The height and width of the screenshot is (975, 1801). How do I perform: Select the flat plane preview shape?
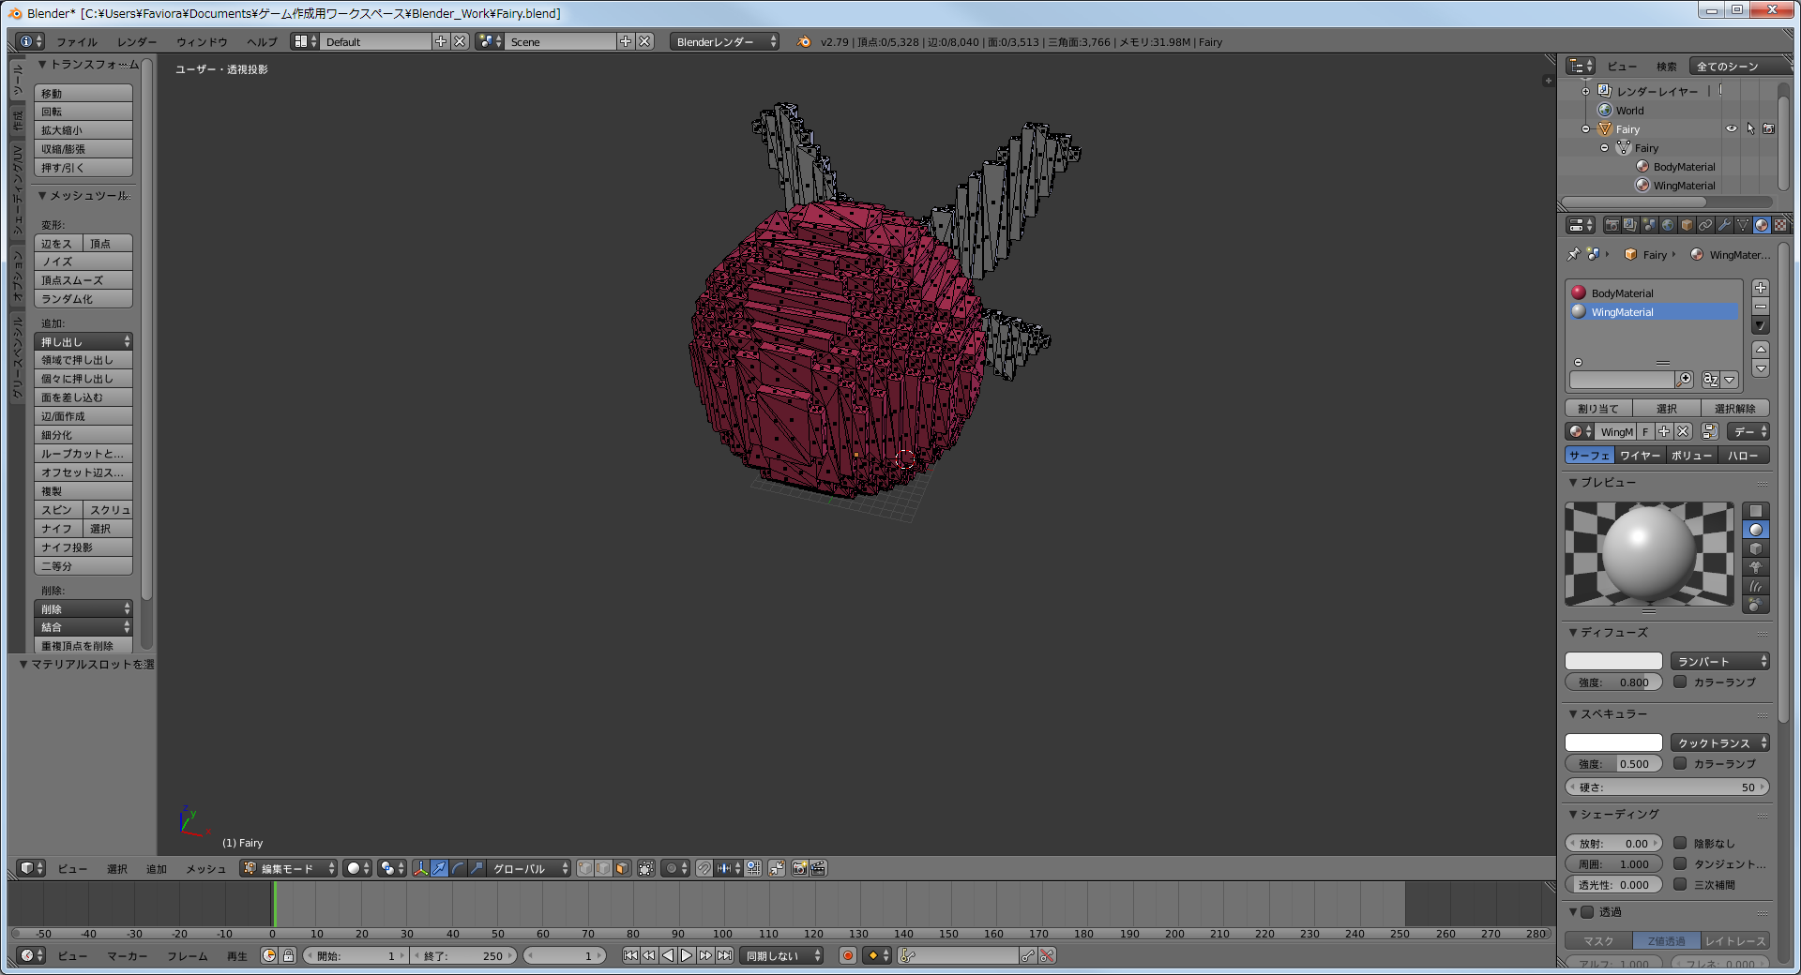pos(1755,511)
